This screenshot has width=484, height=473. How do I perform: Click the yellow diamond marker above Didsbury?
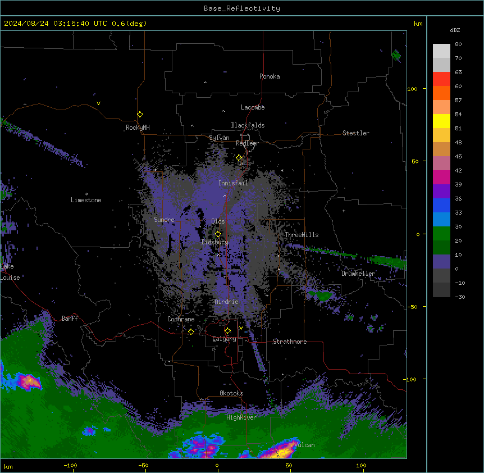(x=218, y=234)
